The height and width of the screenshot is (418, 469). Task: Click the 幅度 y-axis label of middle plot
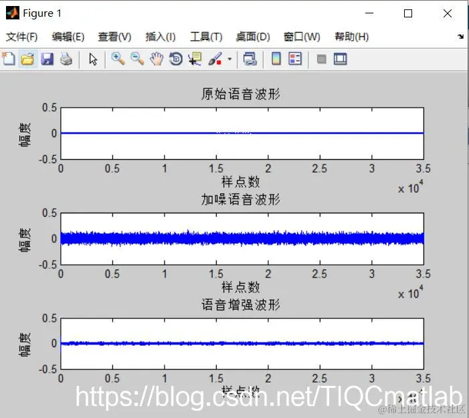coord(25,240)
